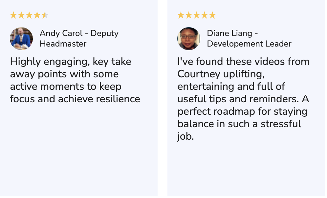Open Diane Liang's profile photo

tap(189, 39)
